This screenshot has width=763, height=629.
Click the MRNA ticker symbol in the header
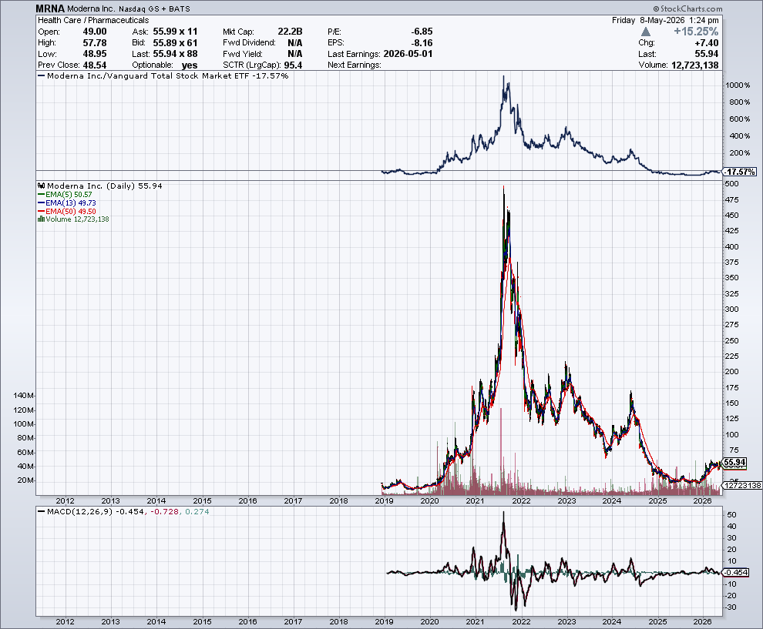(x=50, y=8)
